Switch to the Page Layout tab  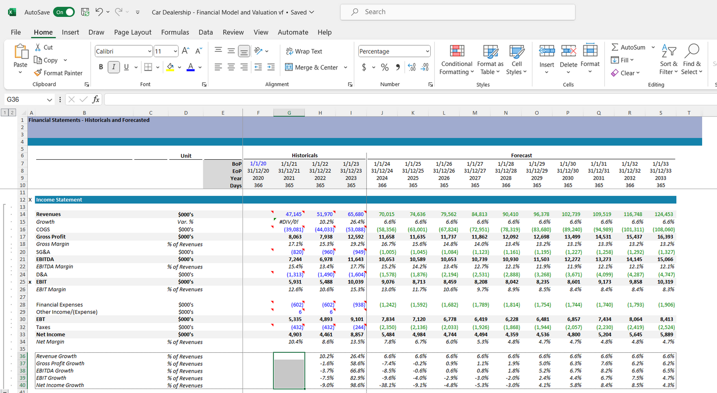pos(132,32)
